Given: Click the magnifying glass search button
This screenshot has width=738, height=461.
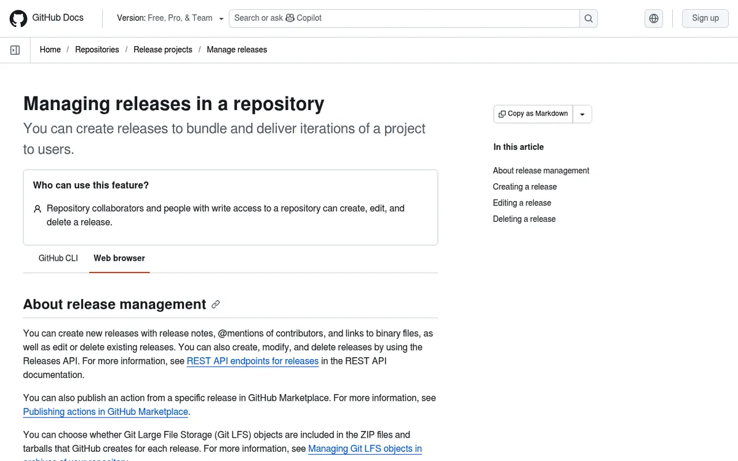Looking at the screenshot, I should (x=589, y=18).
